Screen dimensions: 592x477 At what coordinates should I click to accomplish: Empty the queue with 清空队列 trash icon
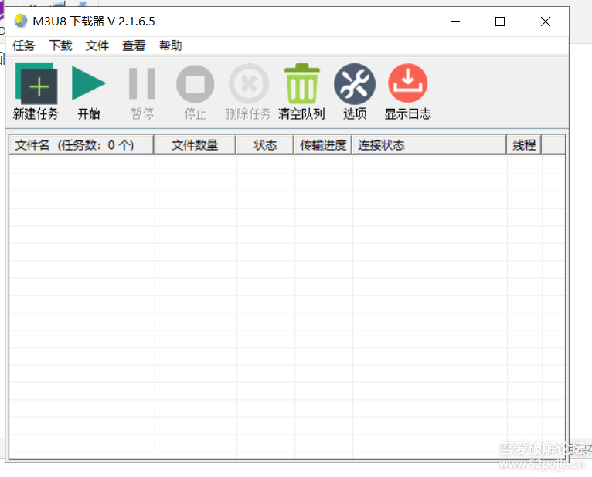click(301, 83)
